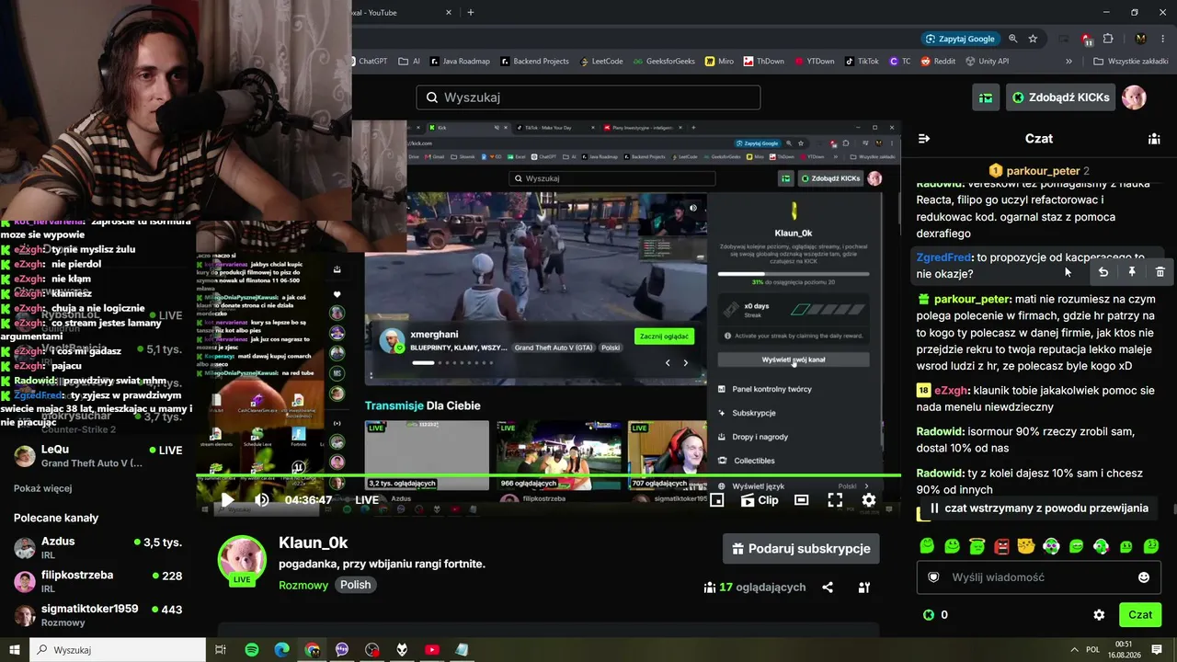
Task: Insert the first green emote in the chat row
Action: (x=927, y=546)
